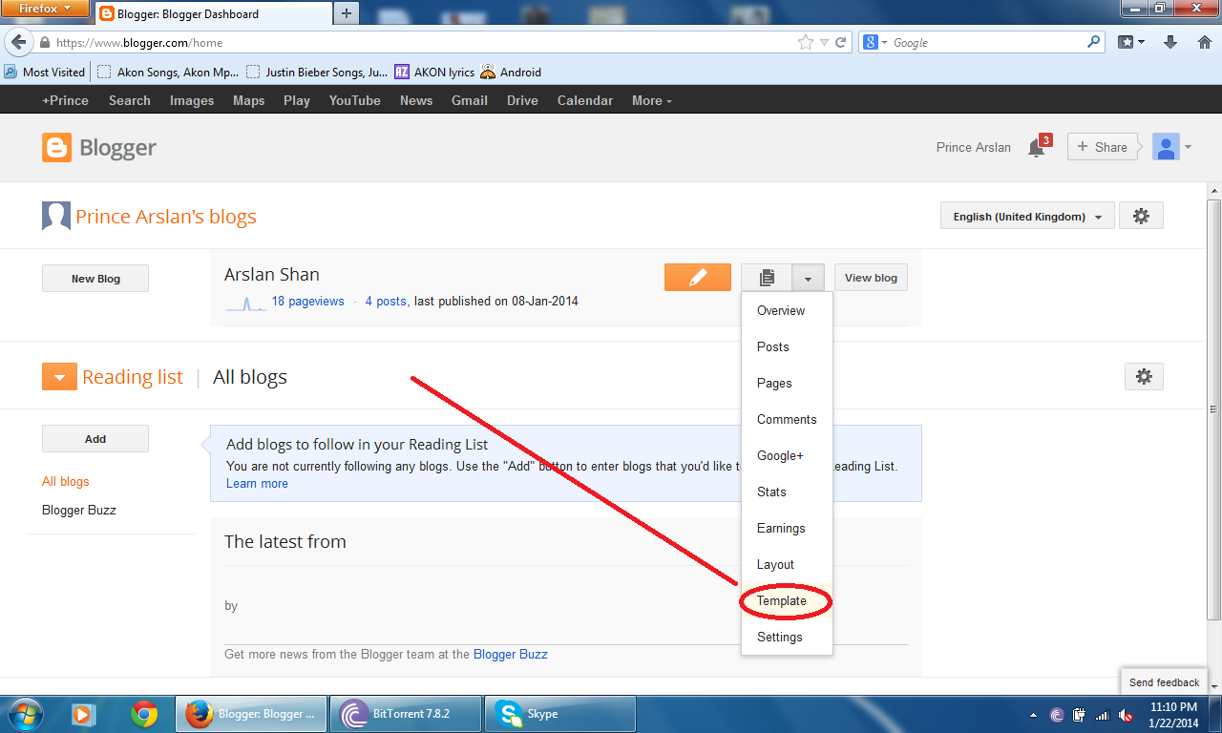Open the Blogger Buzz link in footer text
1222x733 pixels.
(x=511, y=655)
